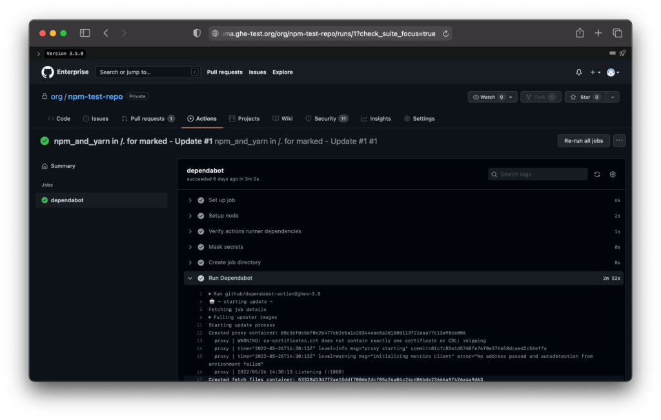Click the Star button
661x420 pixels.
pos(585,97)
